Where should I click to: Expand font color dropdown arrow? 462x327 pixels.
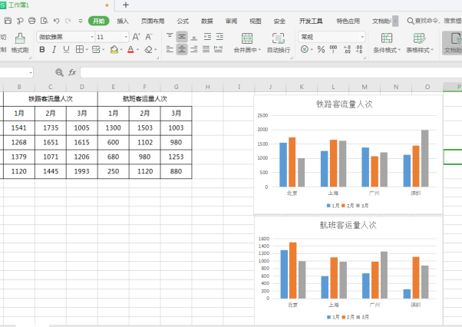(x=137, y=50)
